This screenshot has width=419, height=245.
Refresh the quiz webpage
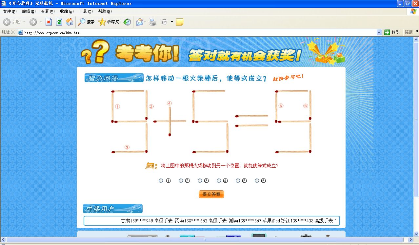point(59,22)
